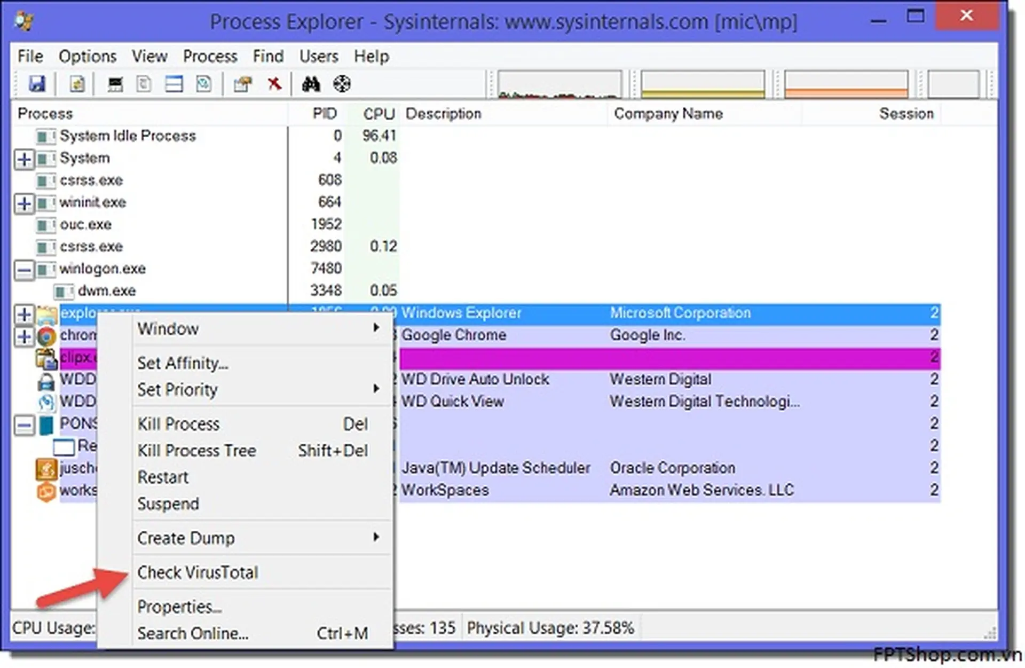Click the Show Lower Pane toolbar icon
This screenshot has height=668, width=1025.
coord(174,84)
